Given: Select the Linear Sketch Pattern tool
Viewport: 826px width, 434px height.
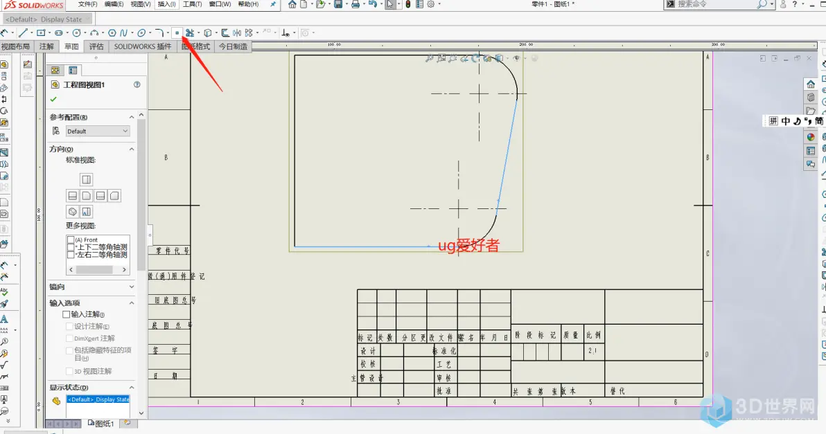Looking at the screenshot, I should (x=249, y=33).
